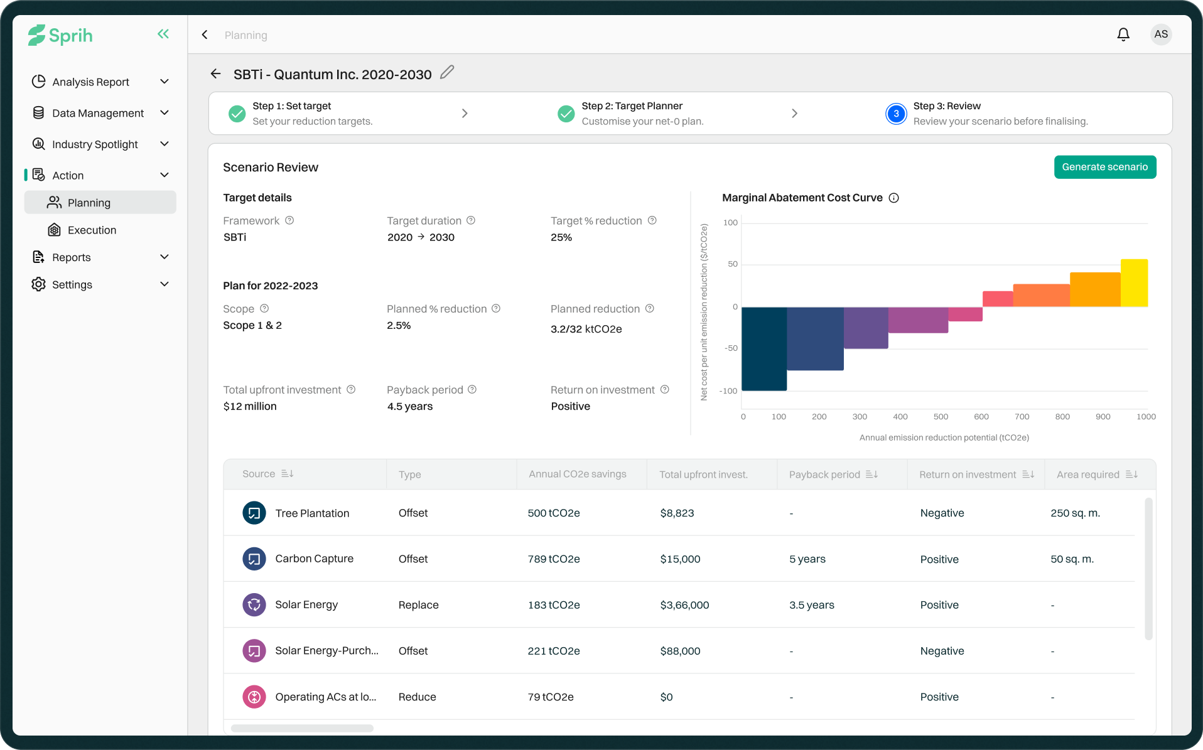Click the Solar Energy-Purch... row icon
This screenshot has height=750, width=1203.
point(254,651)
